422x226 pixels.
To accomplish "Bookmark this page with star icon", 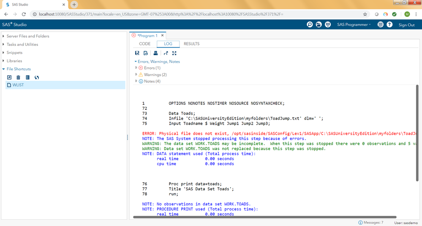I will coord(365,14).
